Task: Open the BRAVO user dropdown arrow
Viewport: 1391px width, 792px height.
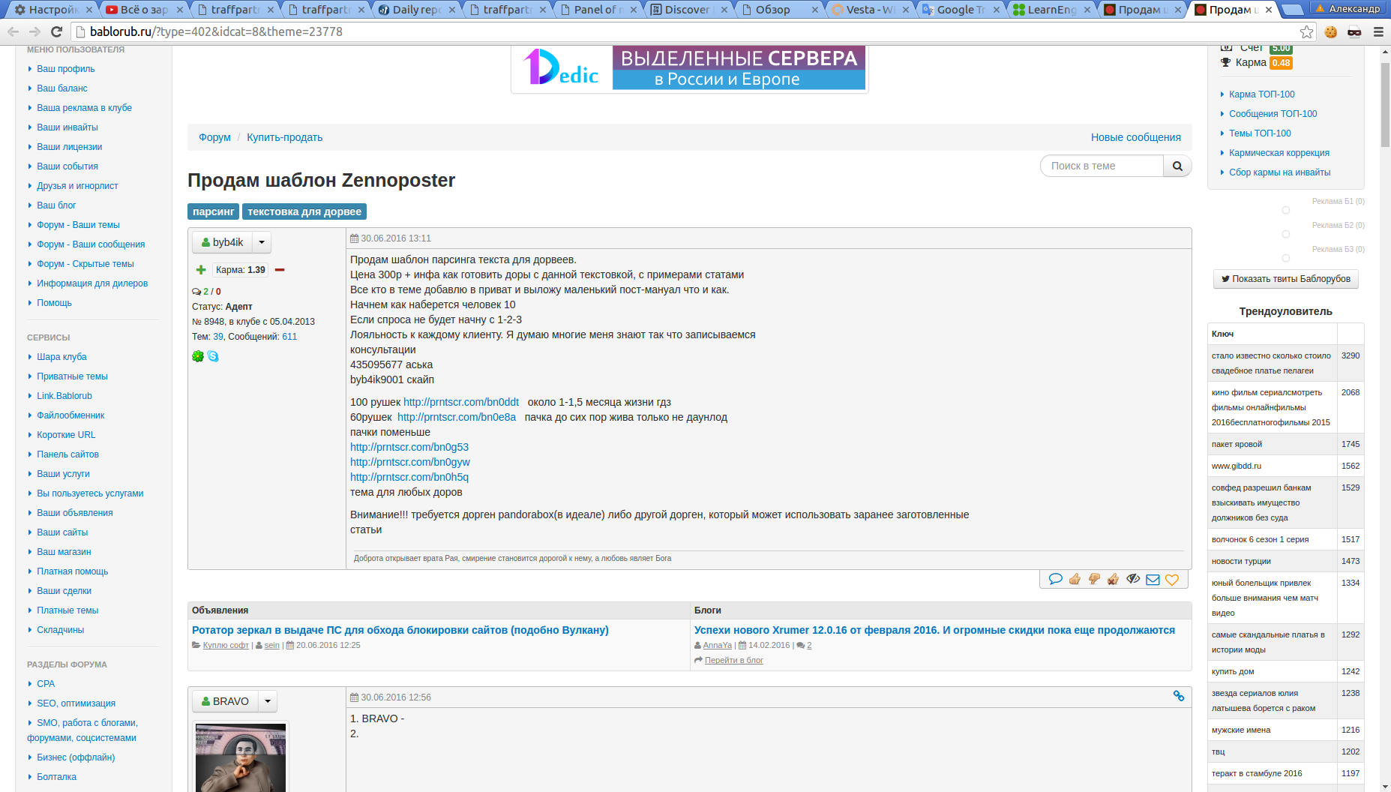Action: [268, 701]
